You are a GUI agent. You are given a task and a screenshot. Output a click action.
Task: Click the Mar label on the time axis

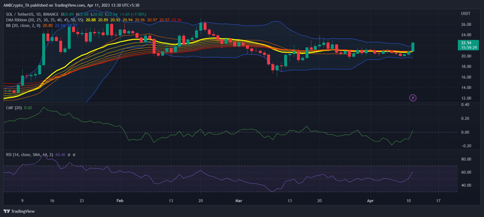point(239,200)
